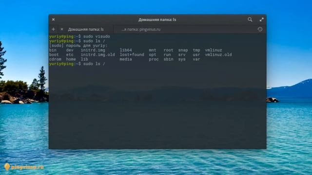This screenshot has height=175, width=312.
Task: Click 'root' directory name in output
Action: (168, 50)
